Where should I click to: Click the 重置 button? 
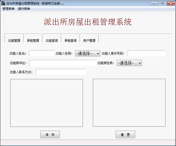pyautogui.click(x=125, y=134)
